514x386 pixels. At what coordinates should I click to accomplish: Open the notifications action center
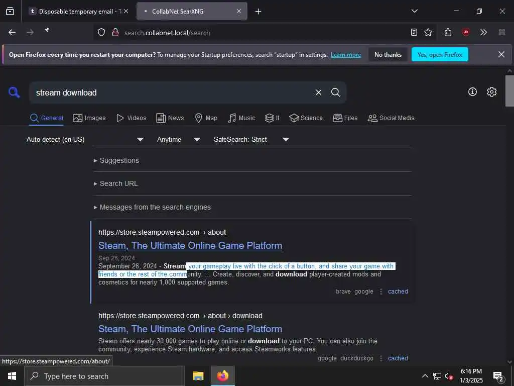(498, 376)
